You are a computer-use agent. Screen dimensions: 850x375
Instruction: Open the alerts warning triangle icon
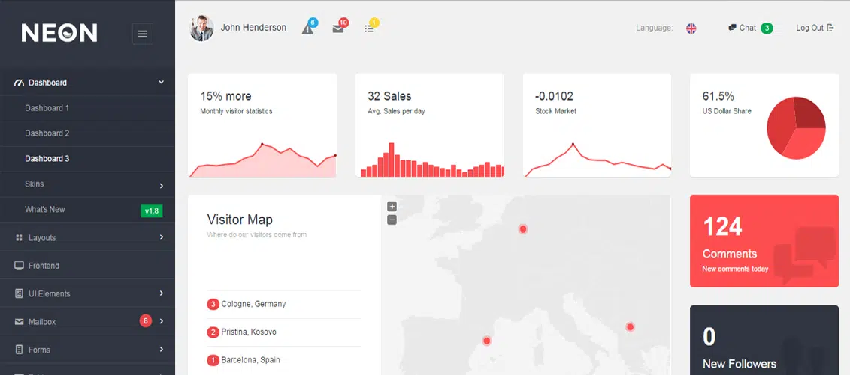tap(307, 28)
